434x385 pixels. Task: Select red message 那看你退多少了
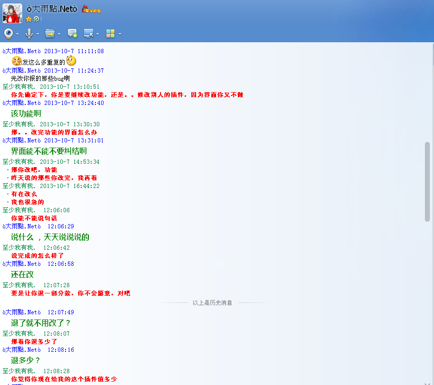tap(34, 341)
